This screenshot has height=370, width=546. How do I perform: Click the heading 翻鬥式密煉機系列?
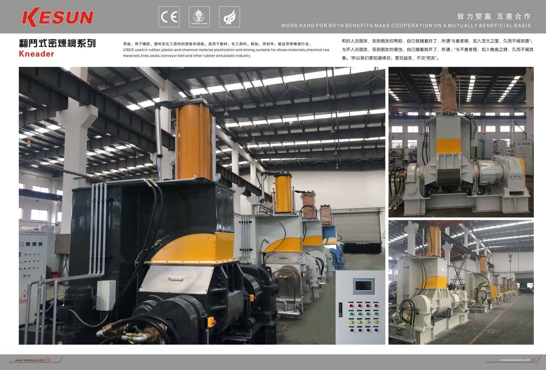57,43
